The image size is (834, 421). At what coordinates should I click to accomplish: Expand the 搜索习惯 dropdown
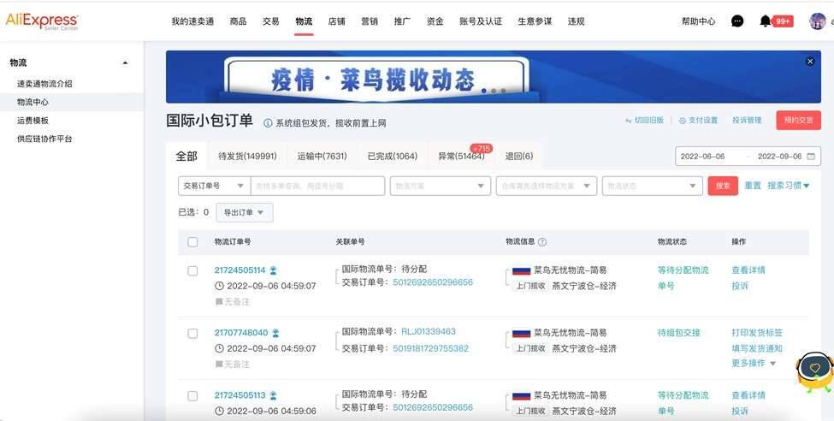(x=789, y=185)
